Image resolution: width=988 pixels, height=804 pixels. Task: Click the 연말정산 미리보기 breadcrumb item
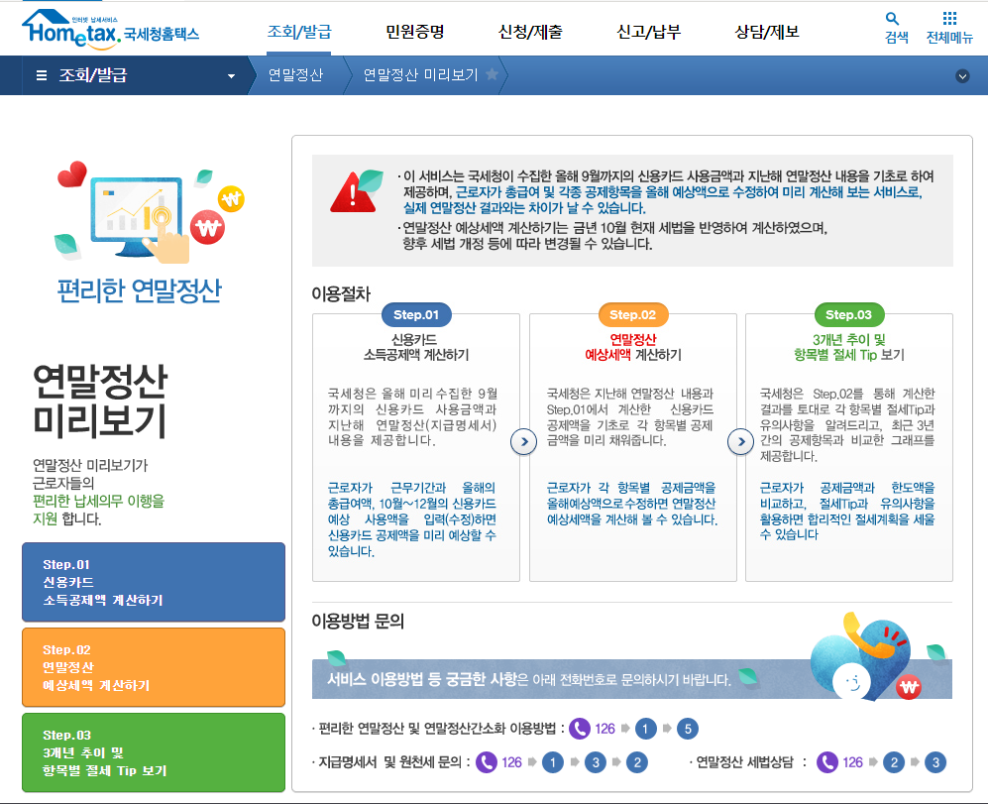[421, 75]
